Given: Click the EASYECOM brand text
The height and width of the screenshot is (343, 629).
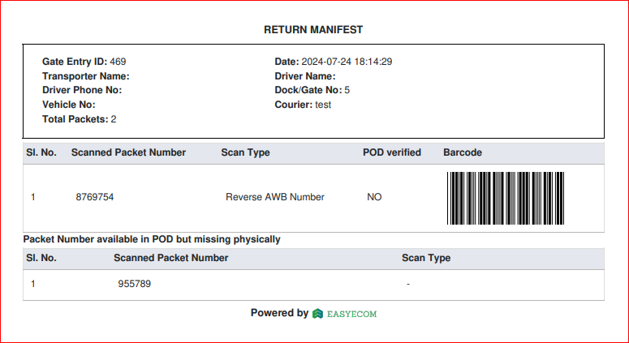Looking at the screenshot, I should (351, 314).
